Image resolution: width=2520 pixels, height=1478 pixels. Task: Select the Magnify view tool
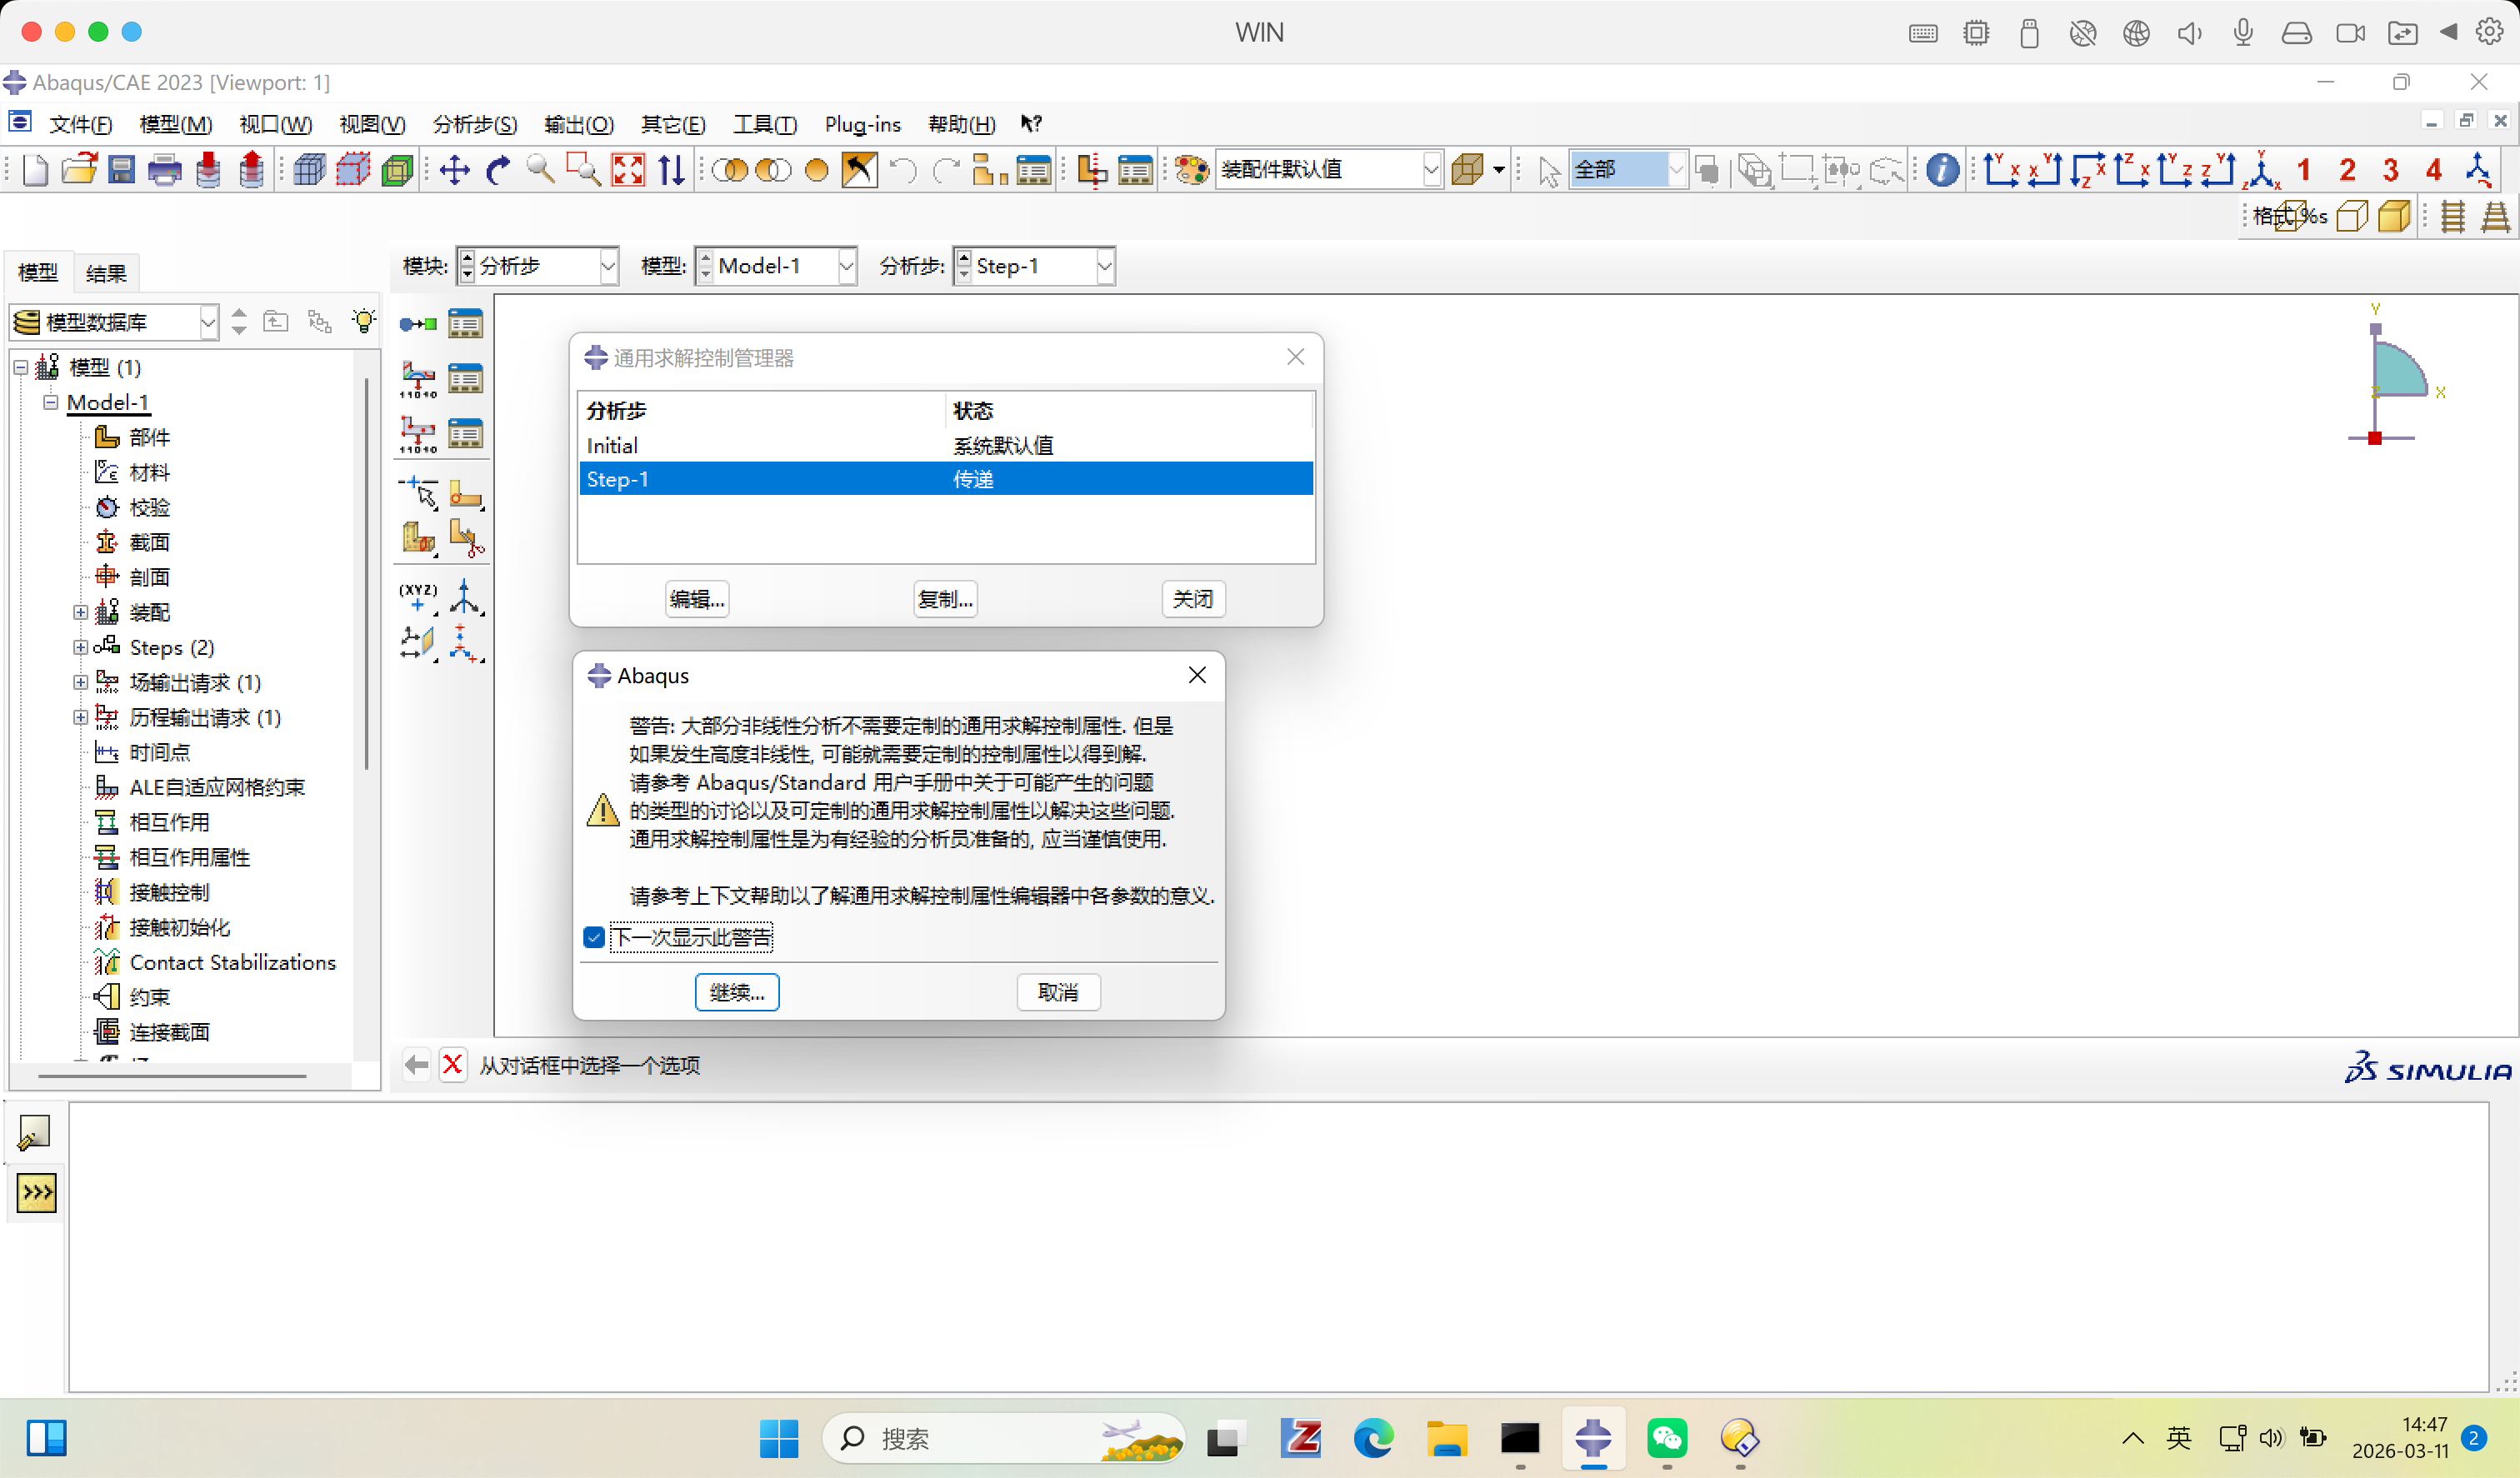point(541,170)
